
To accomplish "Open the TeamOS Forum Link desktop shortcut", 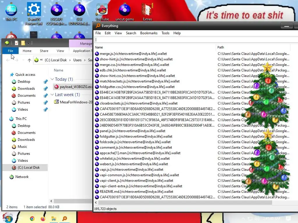I will click(34, 13).
